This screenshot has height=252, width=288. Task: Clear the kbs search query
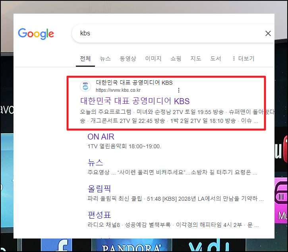pyautogui.click(x=268, y=33)
